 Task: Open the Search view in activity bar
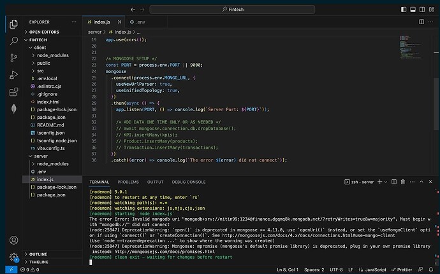(x=14, y=41)
